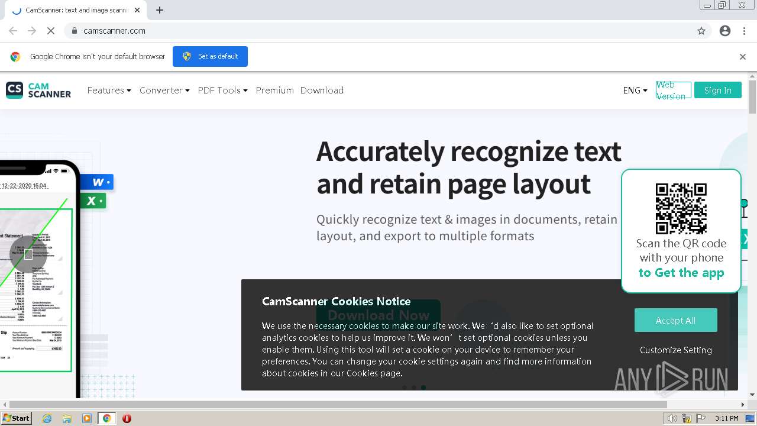Open File Explorer from the taskbar
The image size is (757, 426).
click(x=67, y=418)
